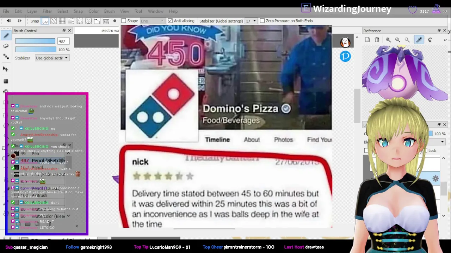Toggle the Anti-aliasing checkbox
Viewport: 451px width, 253px height.
(x=171, y=21)
